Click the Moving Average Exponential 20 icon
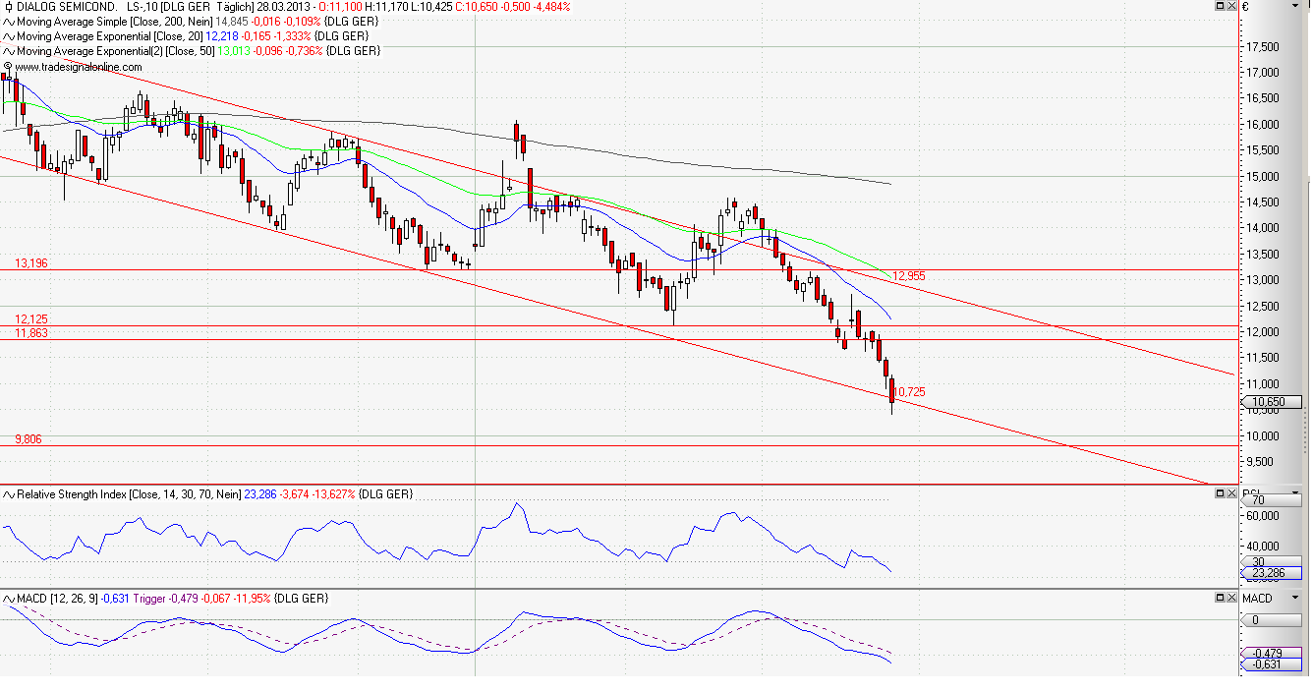 (9, 36)
